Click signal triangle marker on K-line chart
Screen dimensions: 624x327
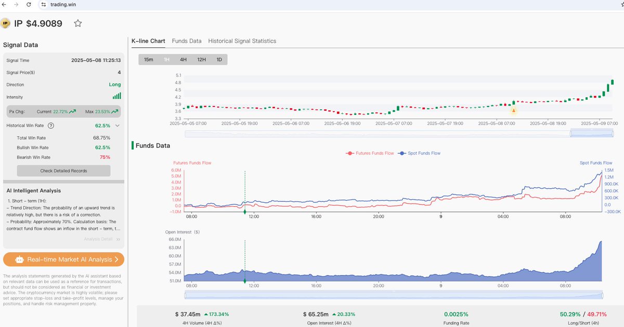tap(514, 110)
